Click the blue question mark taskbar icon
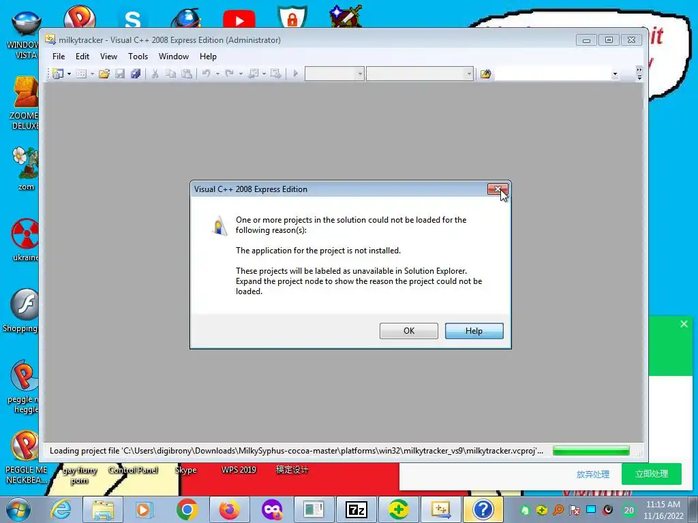Viewport: 698px width, 523px height. click(x=483, y=509)
